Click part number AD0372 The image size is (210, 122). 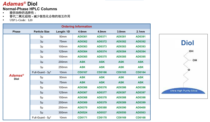tap(102, 41)
